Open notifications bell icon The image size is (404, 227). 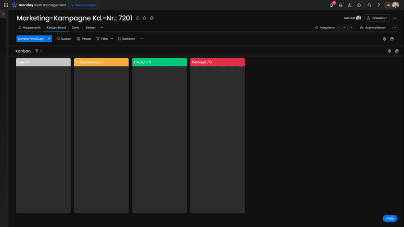pyautogui.click(x=332, y=5)
